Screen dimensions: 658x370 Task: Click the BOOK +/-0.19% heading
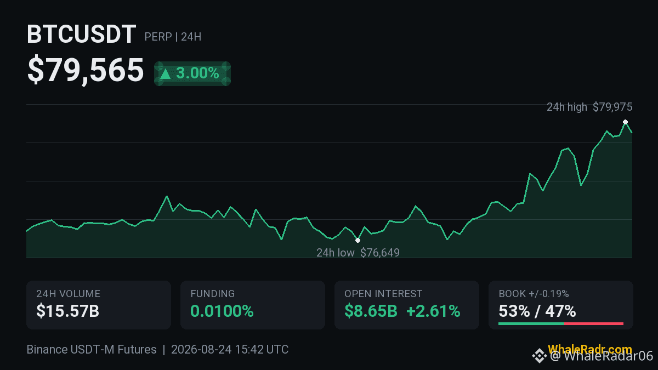click(x=534, y=294)
